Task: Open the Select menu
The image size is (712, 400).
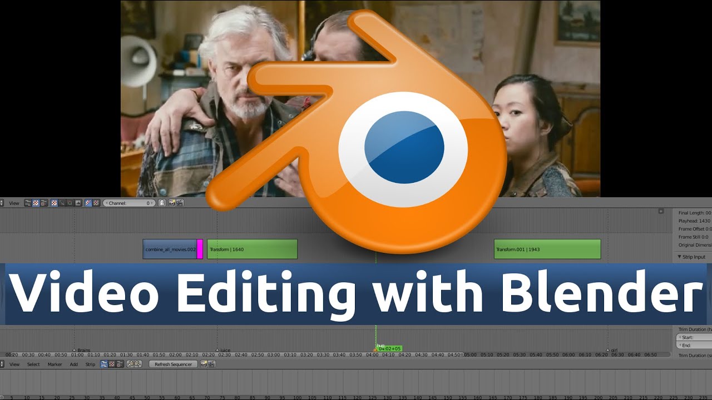Action: pos(33,364)
